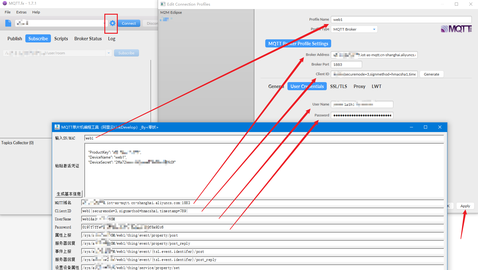This screenshot has width=478, height=270.
Task: Open the connection settings gear icon
Action: [112, 23]
